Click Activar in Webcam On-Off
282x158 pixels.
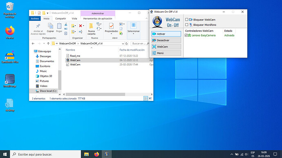pos(166,34)
